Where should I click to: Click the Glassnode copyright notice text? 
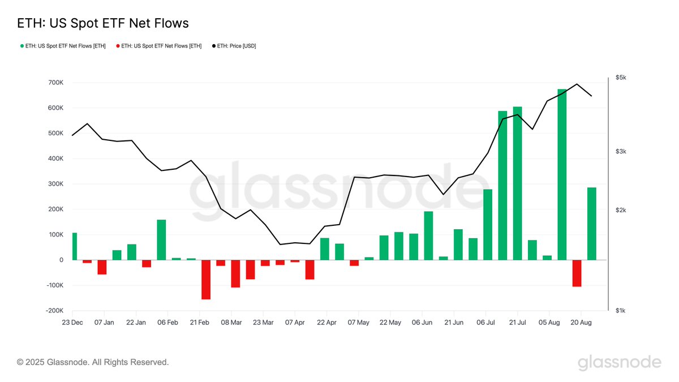[x=93, y=362]
